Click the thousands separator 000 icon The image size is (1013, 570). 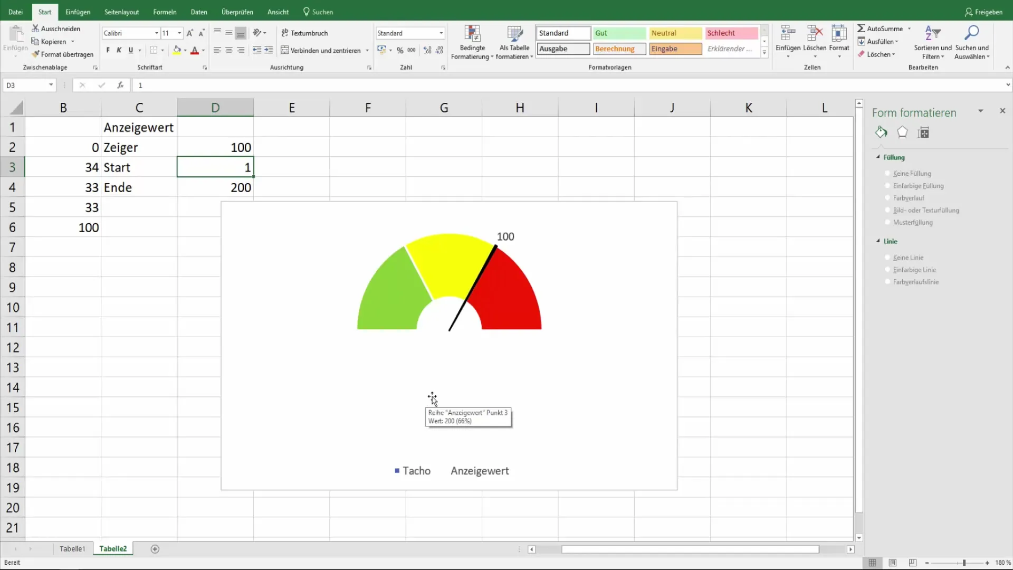pyautogui.click(x=412, y=50)
